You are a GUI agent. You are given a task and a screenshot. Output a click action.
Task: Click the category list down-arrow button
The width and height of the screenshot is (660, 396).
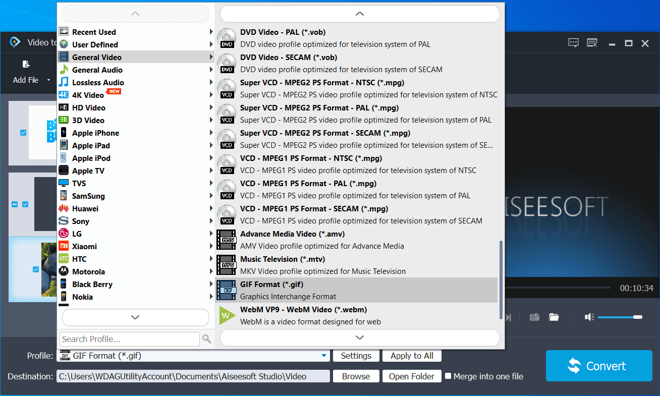tap(135, 317)
